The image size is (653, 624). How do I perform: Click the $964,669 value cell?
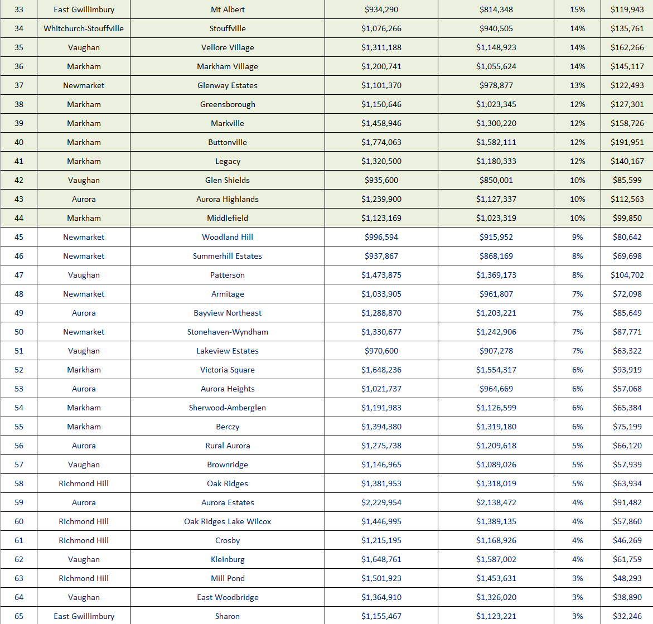coord(496,389)
